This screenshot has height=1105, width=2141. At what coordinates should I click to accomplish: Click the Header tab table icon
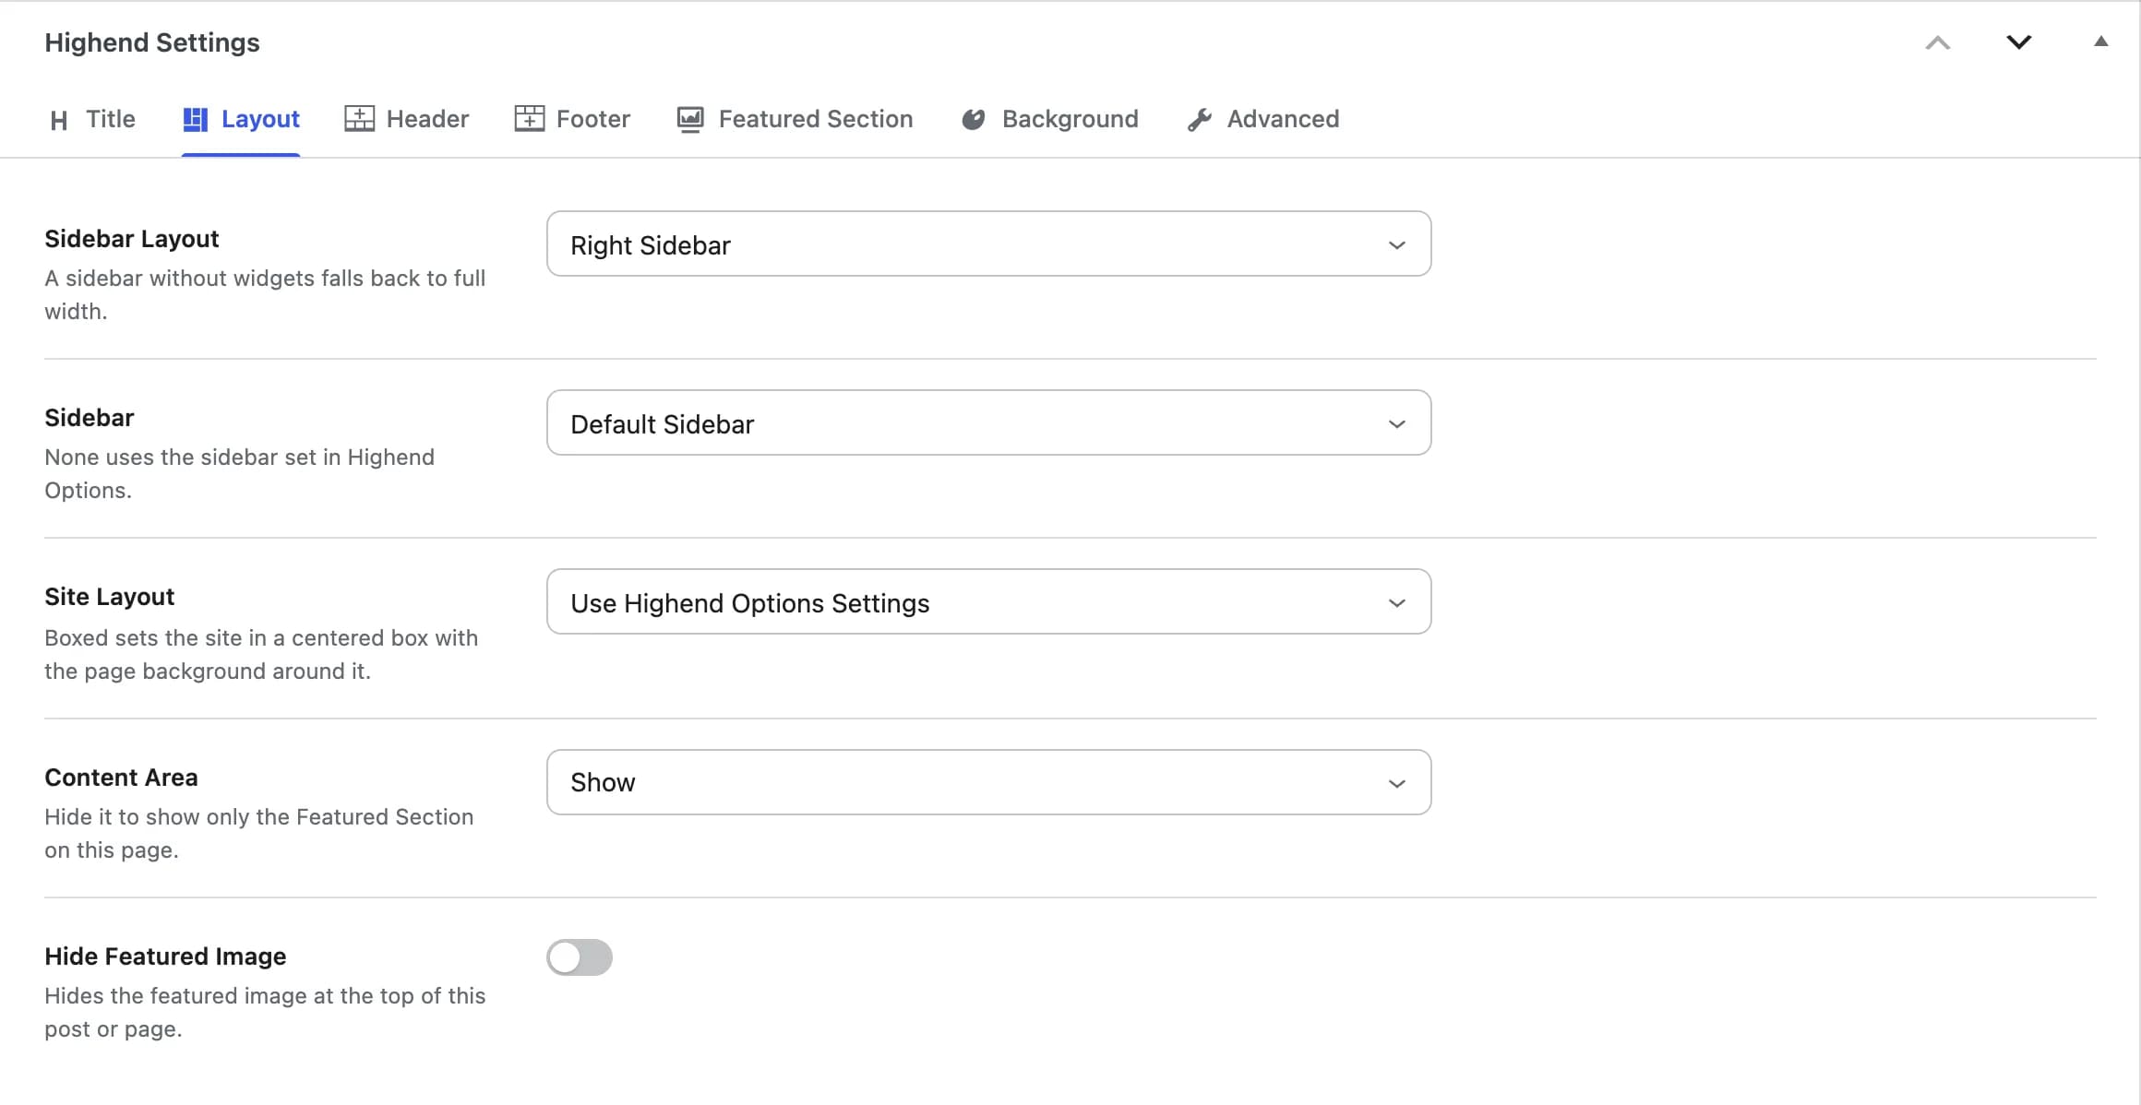[359, 119]
